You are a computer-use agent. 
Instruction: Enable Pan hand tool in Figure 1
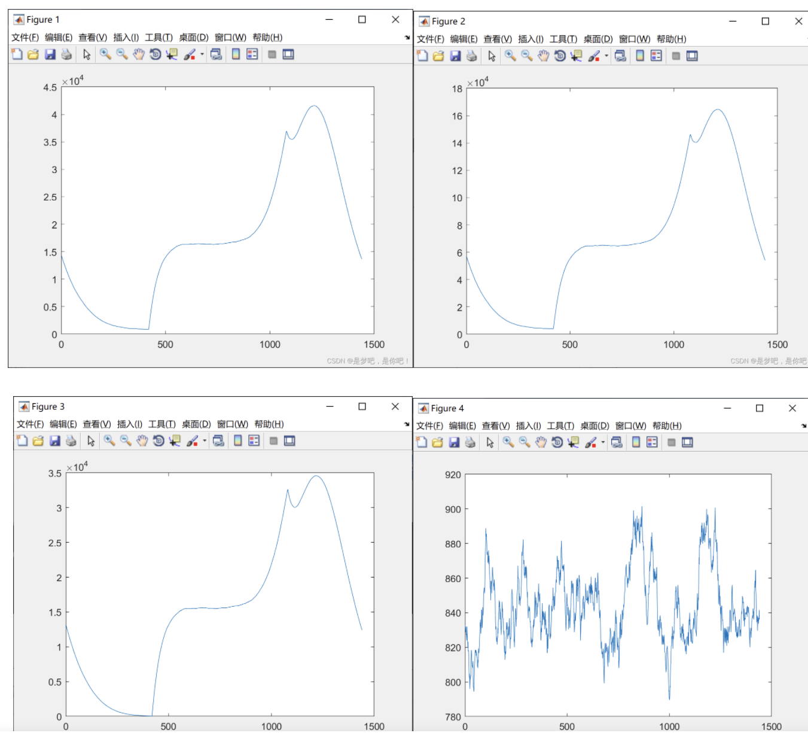coord(139,54)
